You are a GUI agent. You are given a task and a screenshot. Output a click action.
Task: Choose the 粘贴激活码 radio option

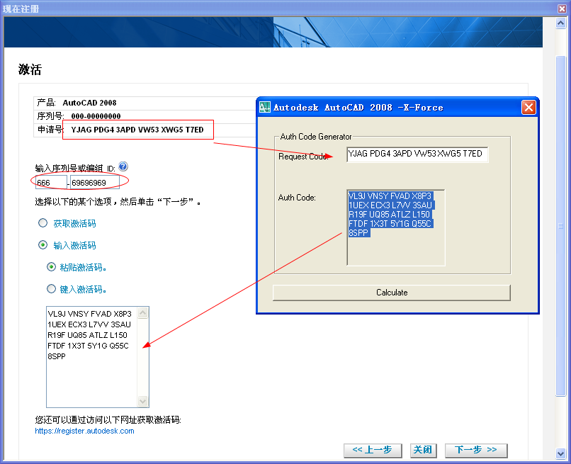[51, 267]
